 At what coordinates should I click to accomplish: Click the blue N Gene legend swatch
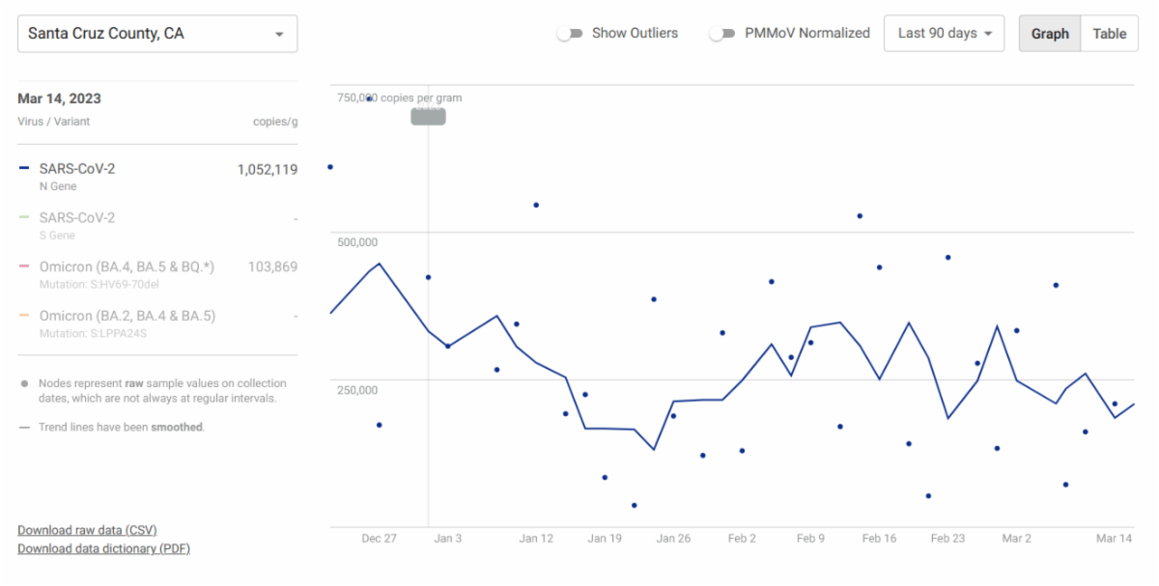coord(24,169)
